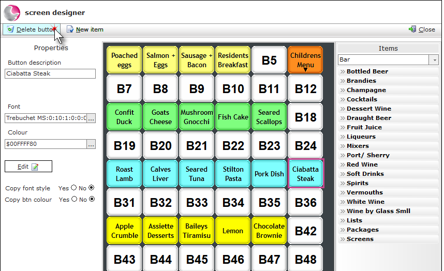
Task: Select the Calves Liver button
Action: point(160,174)
